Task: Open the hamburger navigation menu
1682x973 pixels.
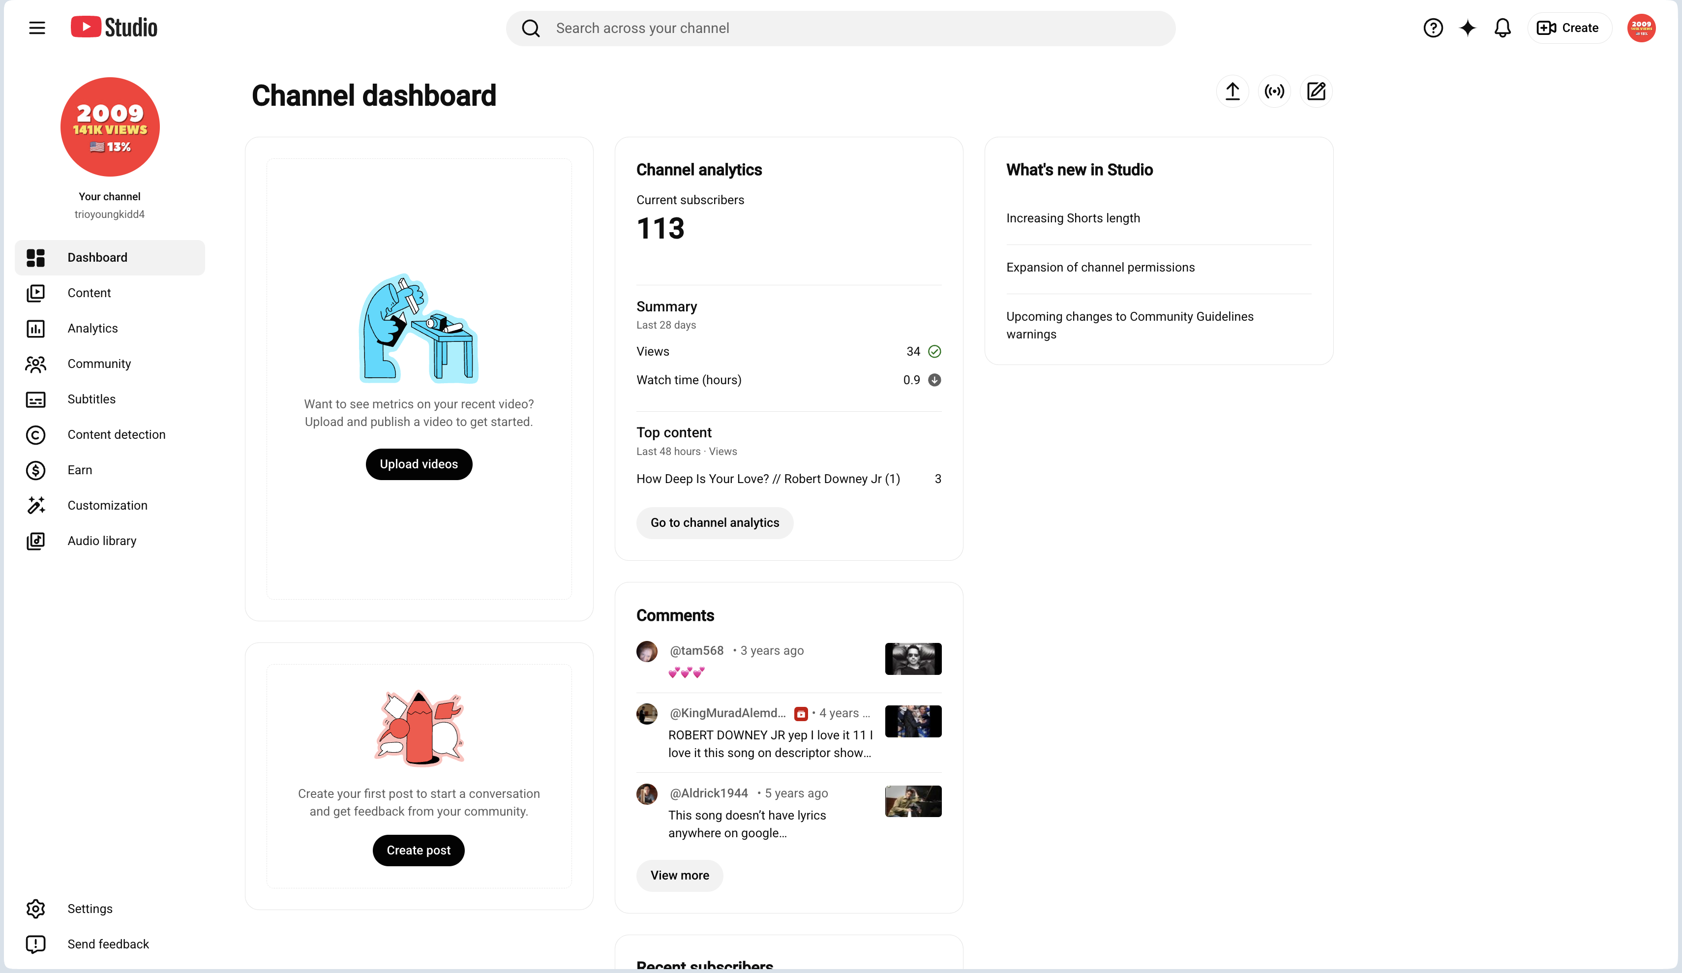Action: click(x=37, y=28)
